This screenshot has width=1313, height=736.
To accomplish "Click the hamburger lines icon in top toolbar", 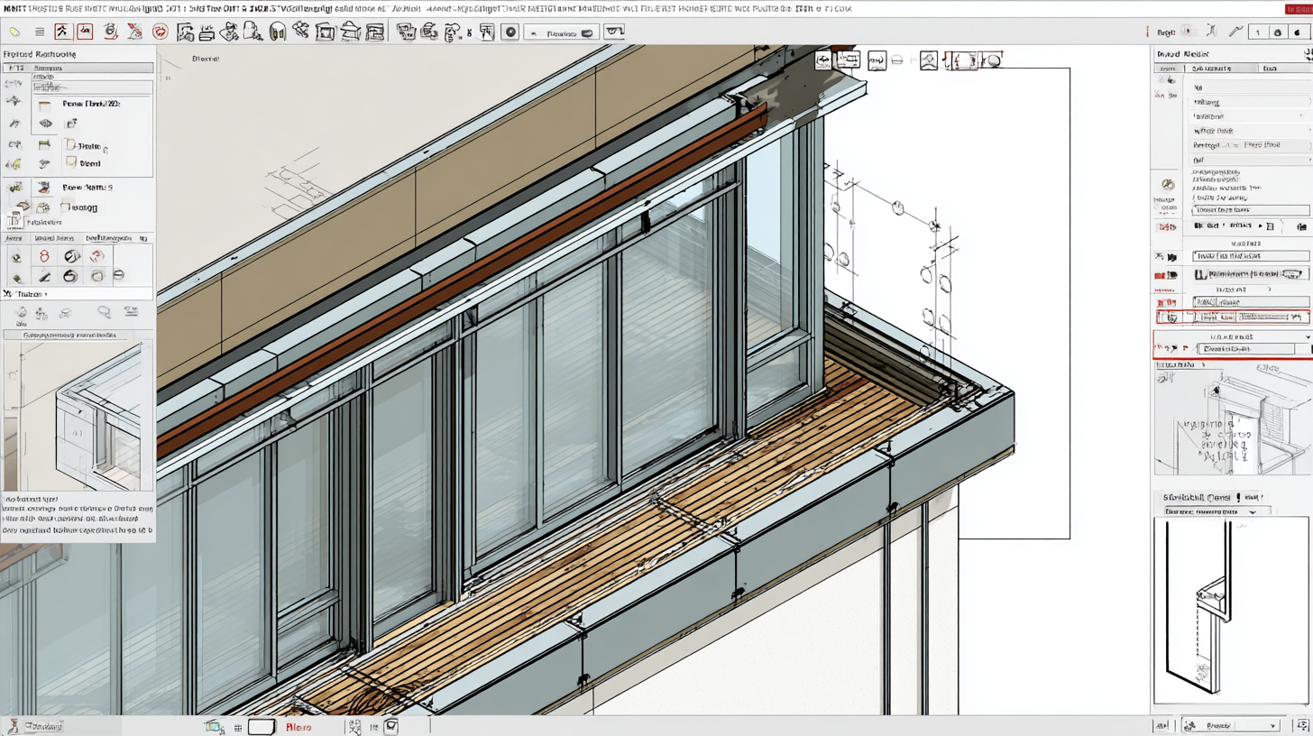I will pos(39,32).
